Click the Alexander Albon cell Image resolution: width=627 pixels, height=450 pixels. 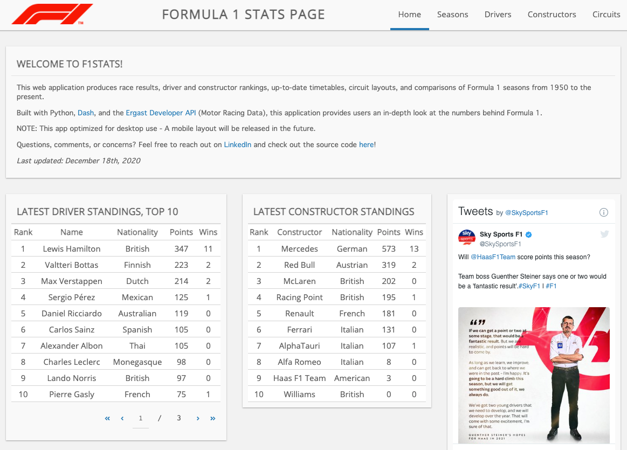[x=72, y=345]
